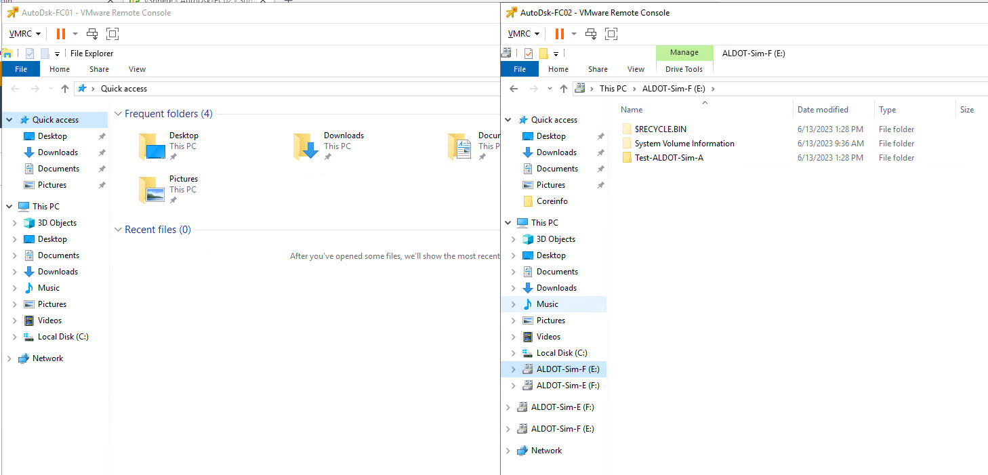Go back in FC02 Explorer navigation
The width and height of the screenshot is (988, 475).
514,89
